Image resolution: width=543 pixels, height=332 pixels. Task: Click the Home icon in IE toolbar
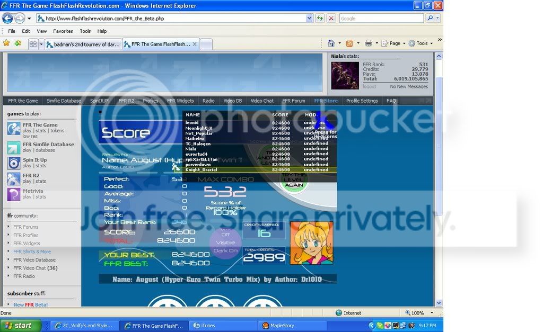(x=331, y=43)
